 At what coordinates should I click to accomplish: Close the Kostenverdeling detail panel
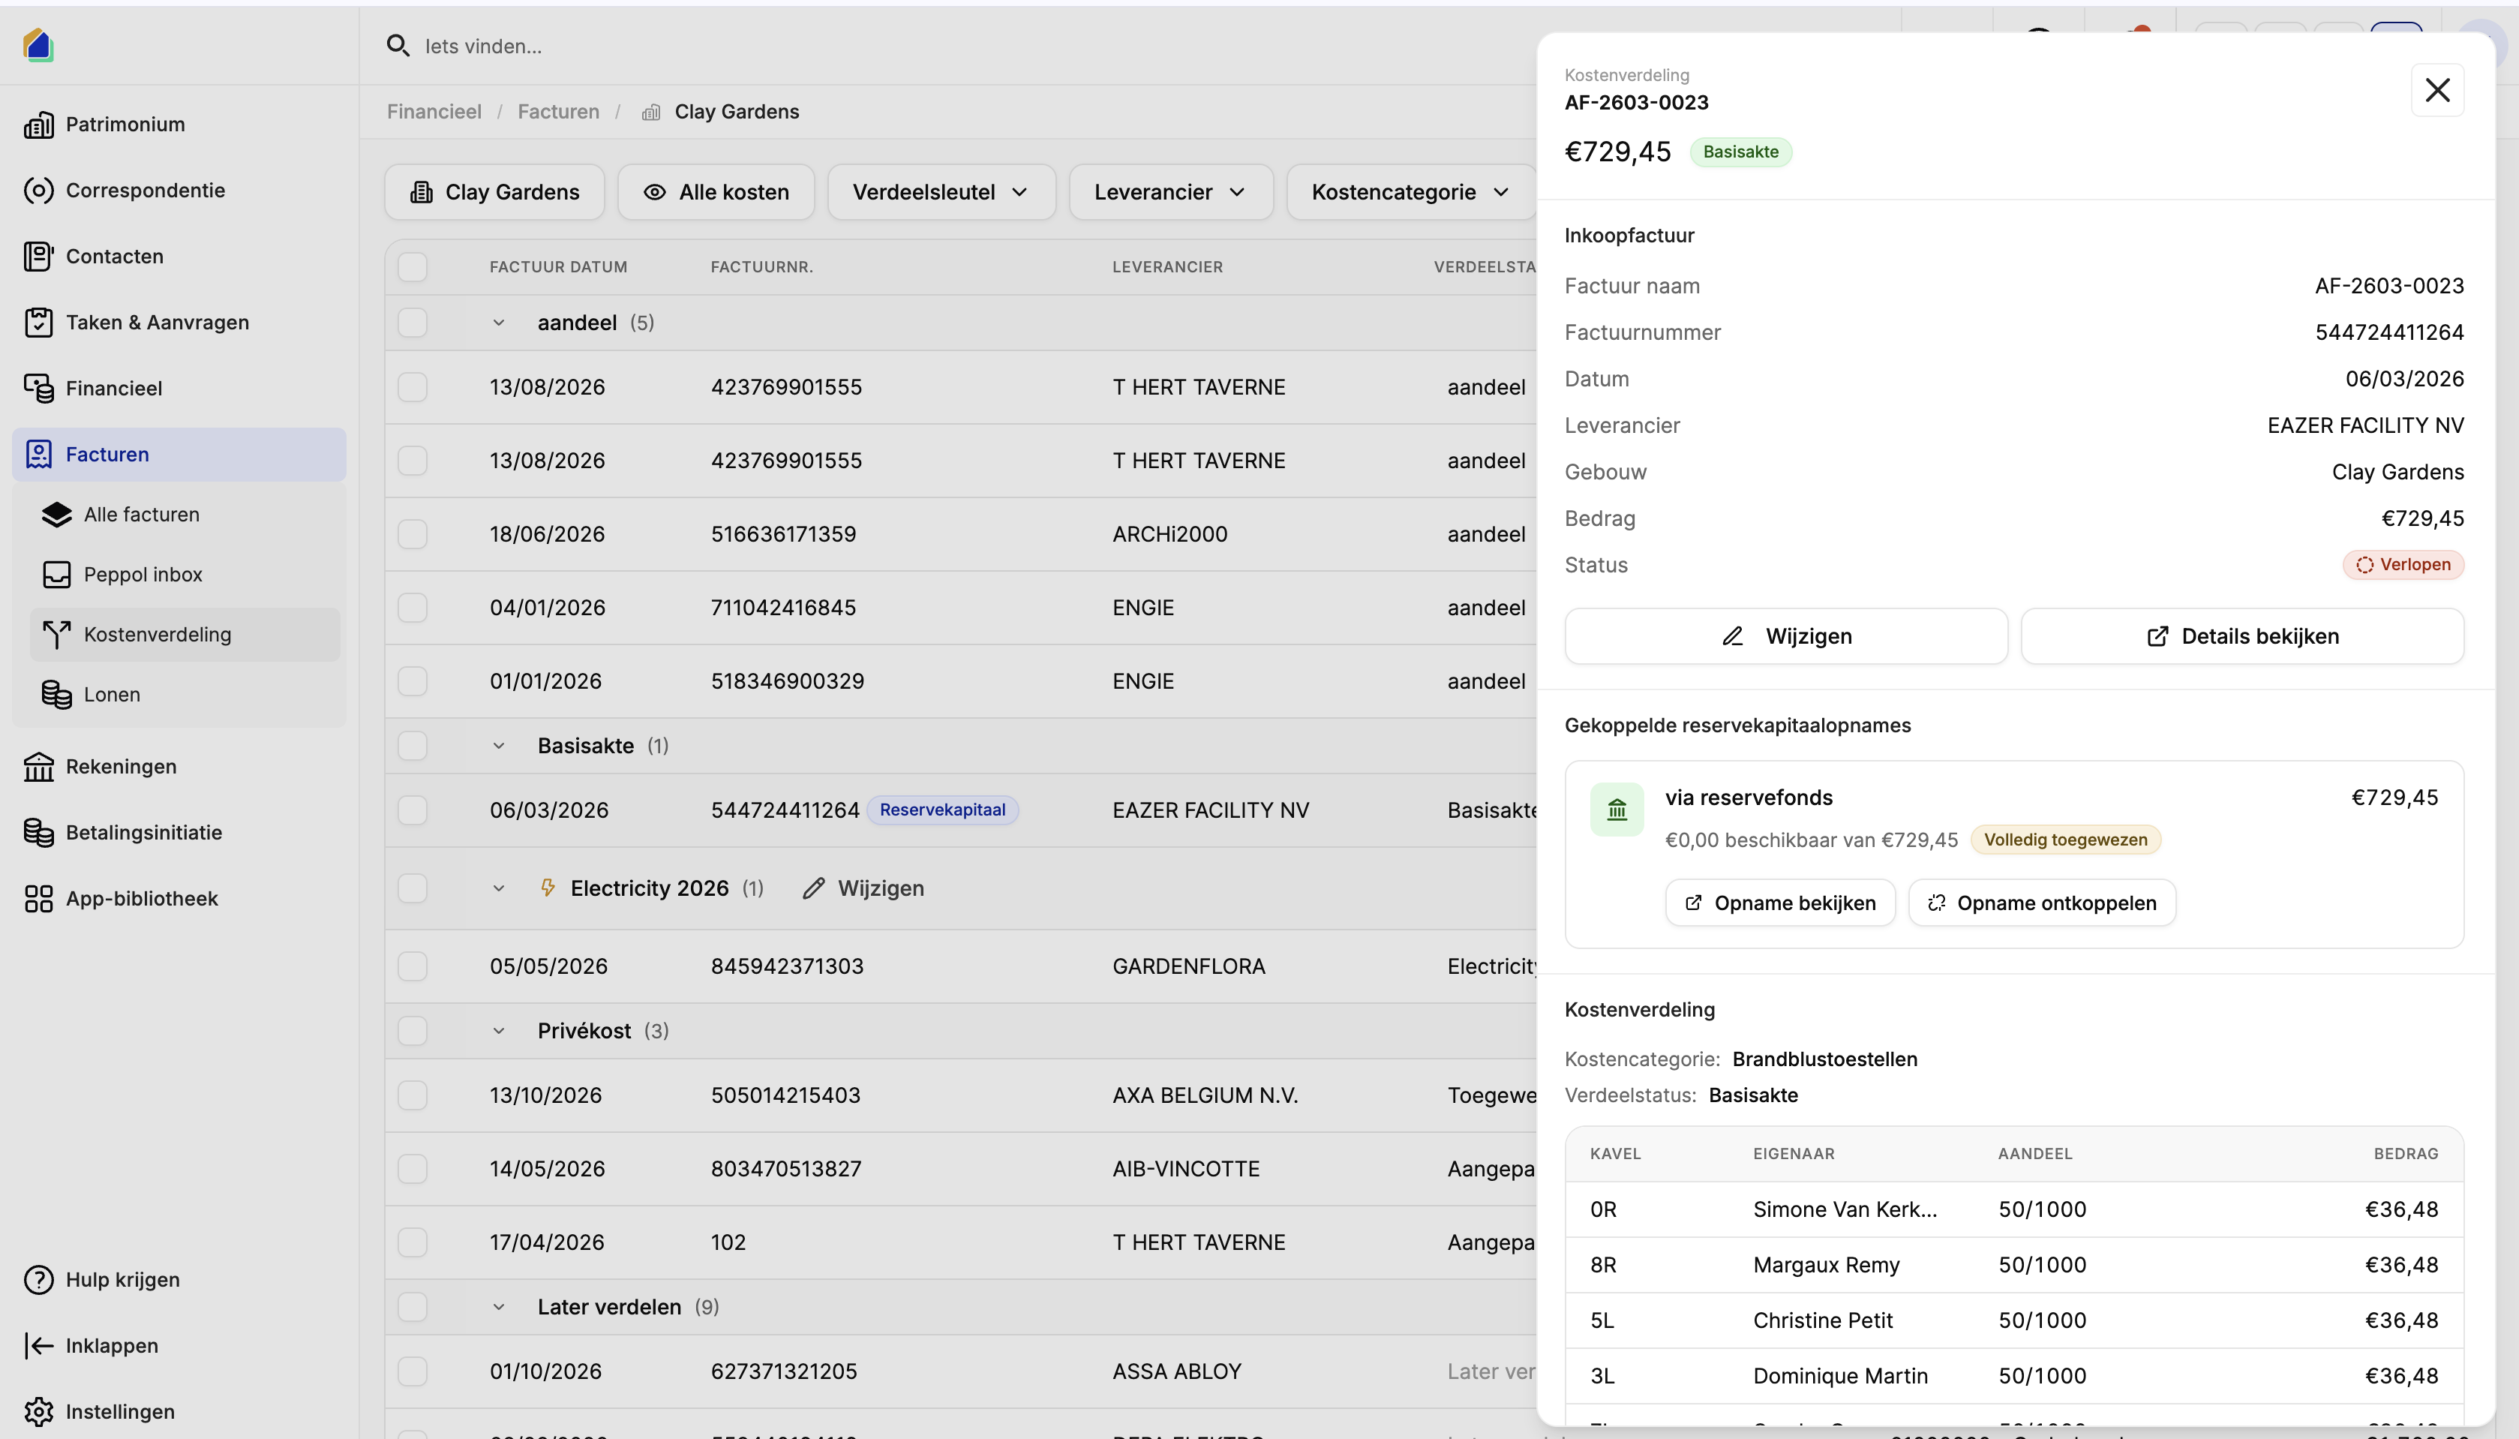(2438, 90)
